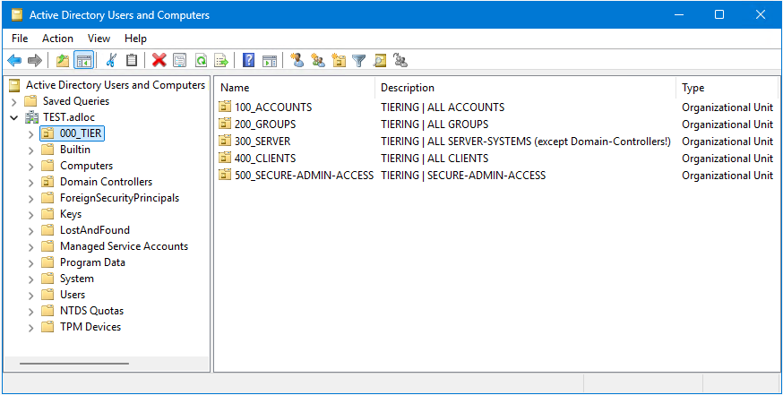
Task: Click the Refresh toolbar icon
Action: (x=201, y=61)
